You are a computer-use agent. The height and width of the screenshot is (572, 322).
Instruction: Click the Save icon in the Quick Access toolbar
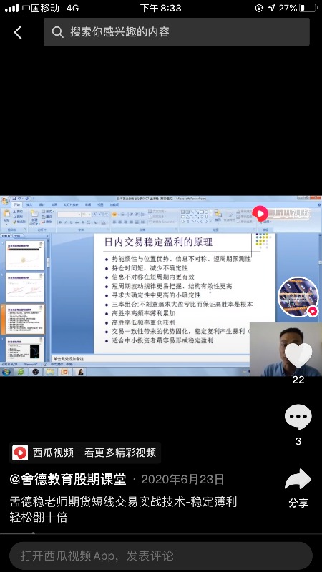click(x=14, y=199)
